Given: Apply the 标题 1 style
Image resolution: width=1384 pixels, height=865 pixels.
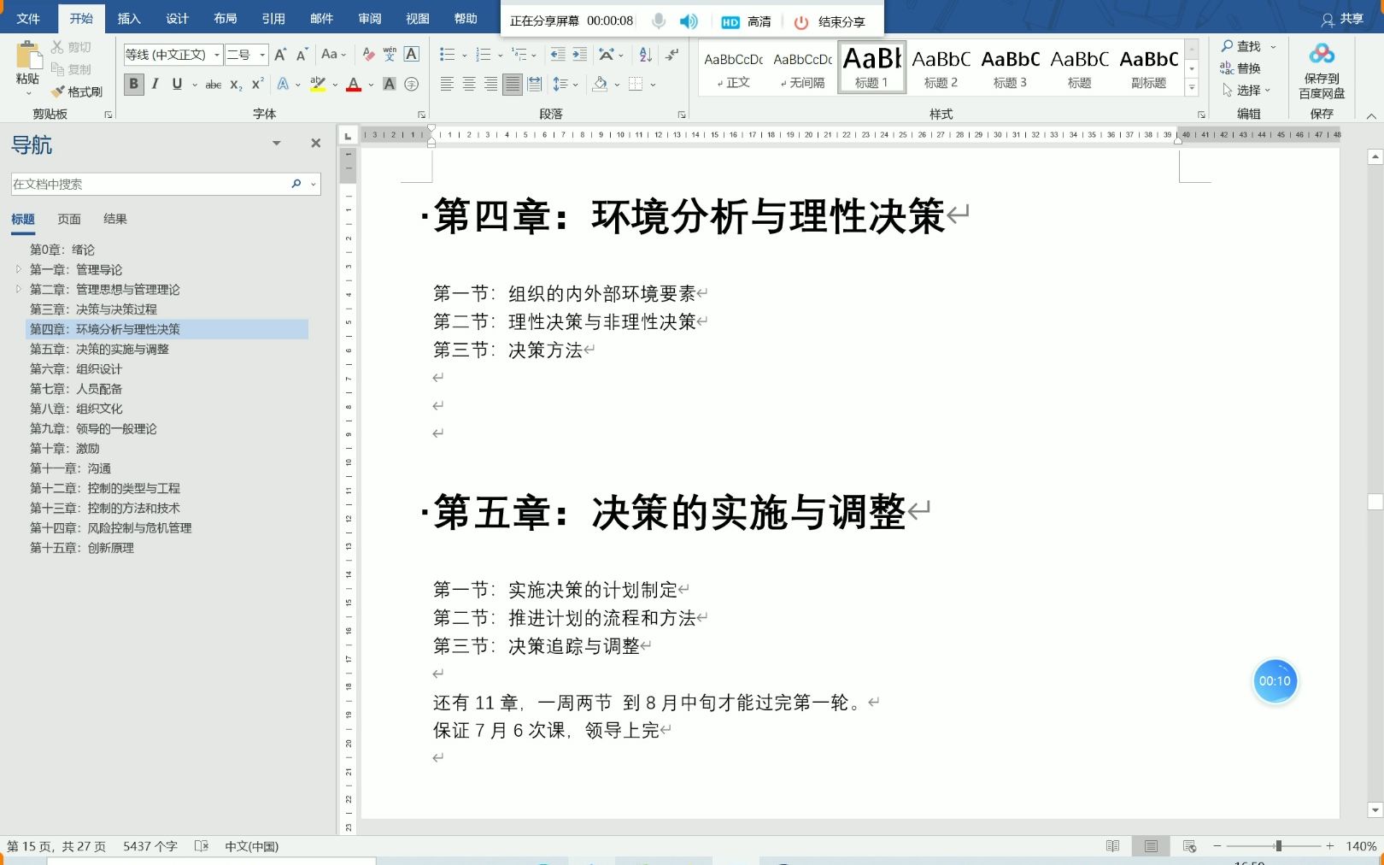Looking at the screenshot, I should point(872,68).
